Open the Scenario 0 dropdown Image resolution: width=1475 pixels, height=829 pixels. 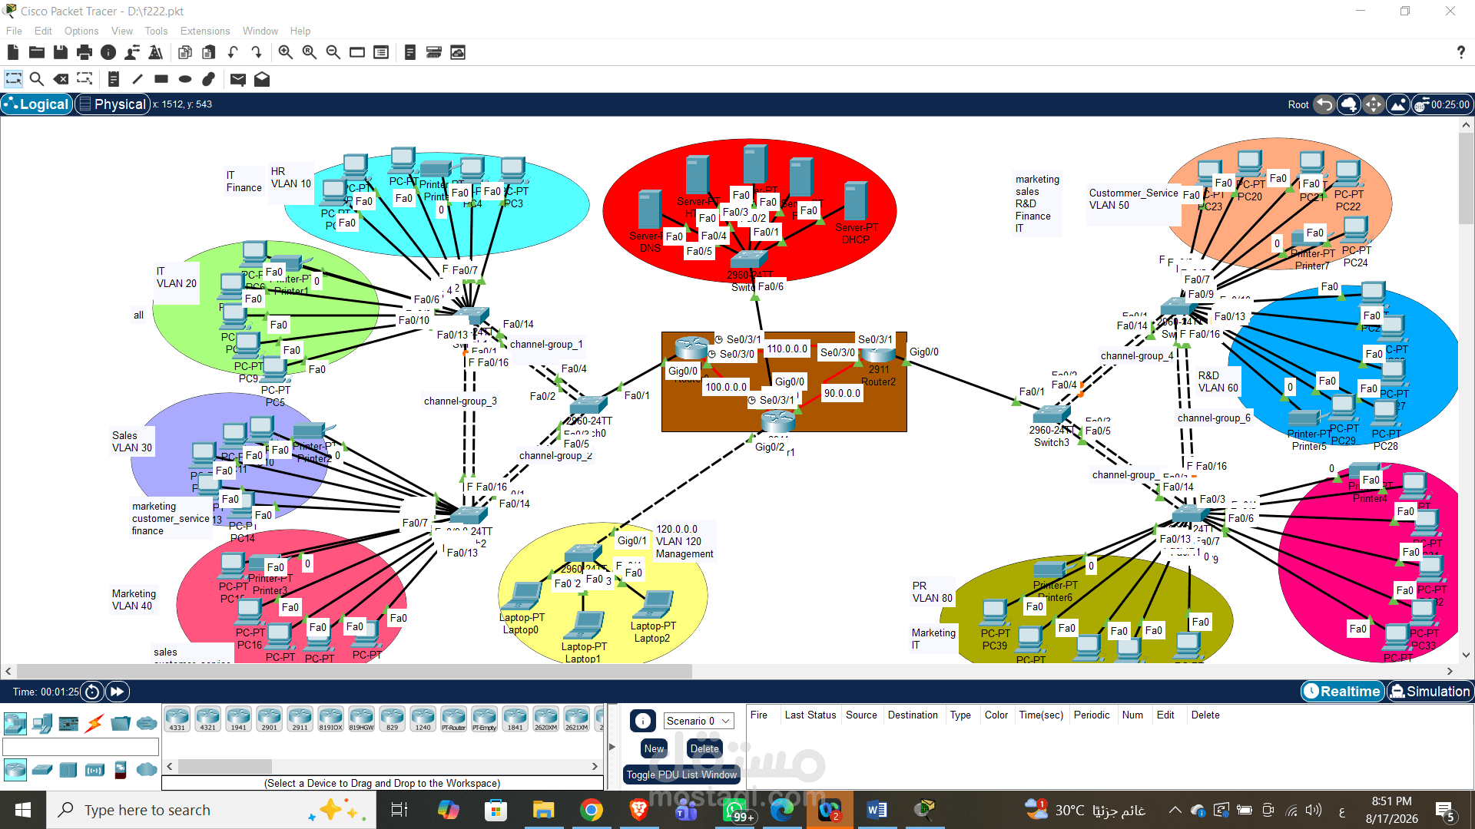pos(698,721)
